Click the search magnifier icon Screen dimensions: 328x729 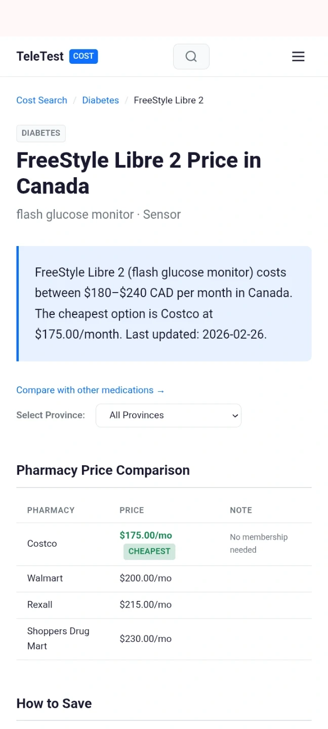191,56
